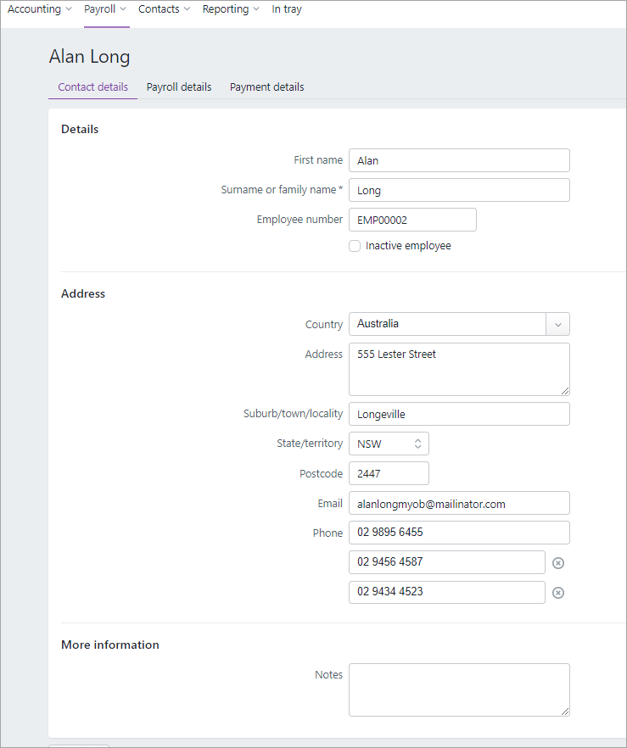
Task: Switch to the Payroll details tab
Action: click(178, 87)
